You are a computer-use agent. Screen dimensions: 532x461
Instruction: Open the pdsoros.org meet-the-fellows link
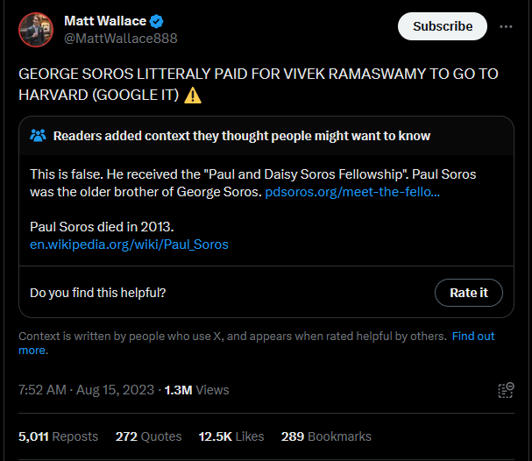click(x=352, y=192)
